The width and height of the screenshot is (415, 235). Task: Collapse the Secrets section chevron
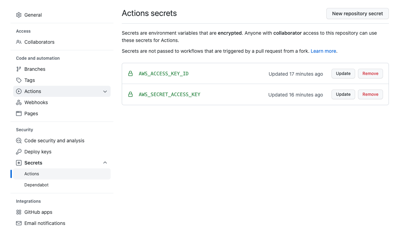point(105,163)
